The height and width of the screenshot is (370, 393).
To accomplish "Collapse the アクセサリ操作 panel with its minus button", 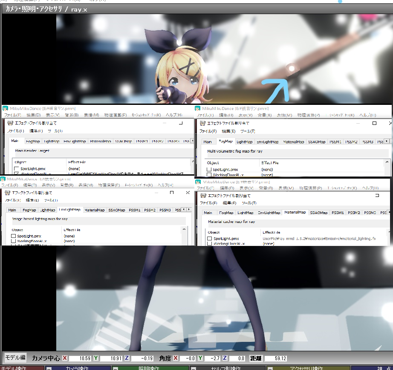I will 270,368.
